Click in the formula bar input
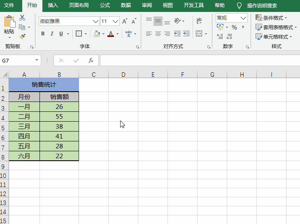300x224 pixels. tap(200, 60)
